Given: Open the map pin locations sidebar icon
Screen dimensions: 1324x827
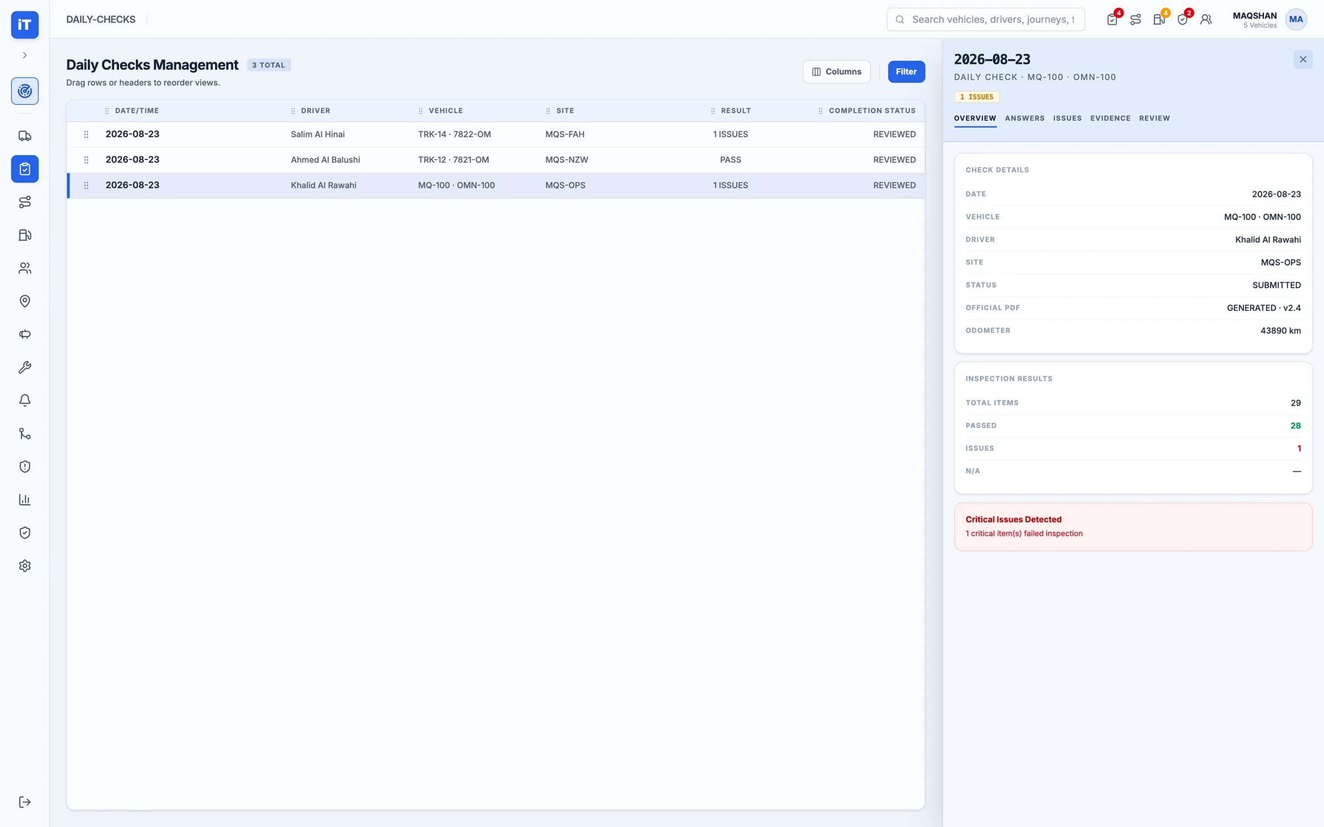Looking at the screenshot, I should tap(25, 301).
